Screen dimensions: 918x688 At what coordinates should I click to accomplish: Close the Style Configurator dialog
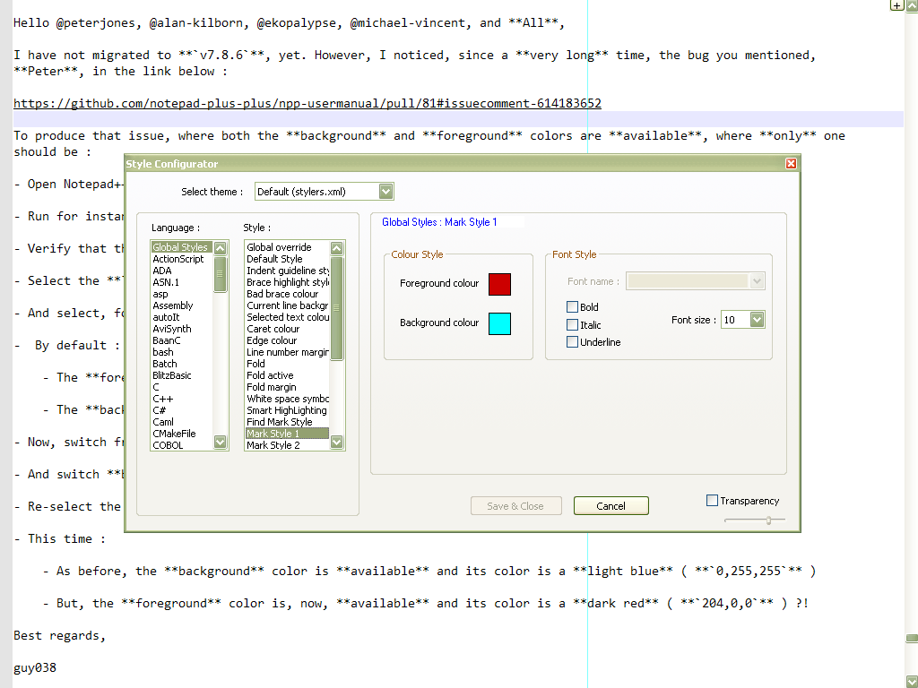(x=791, y=163)
